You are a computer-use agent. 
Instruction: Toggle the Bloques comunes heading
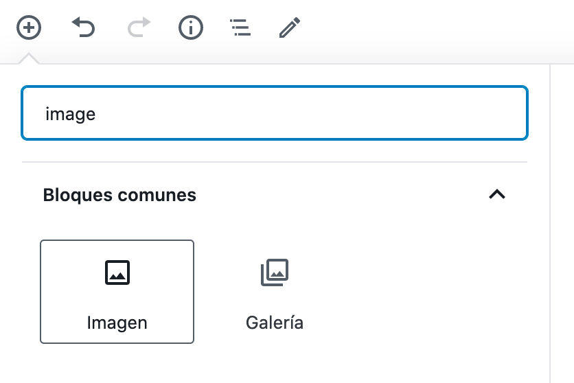coord(119,195)
